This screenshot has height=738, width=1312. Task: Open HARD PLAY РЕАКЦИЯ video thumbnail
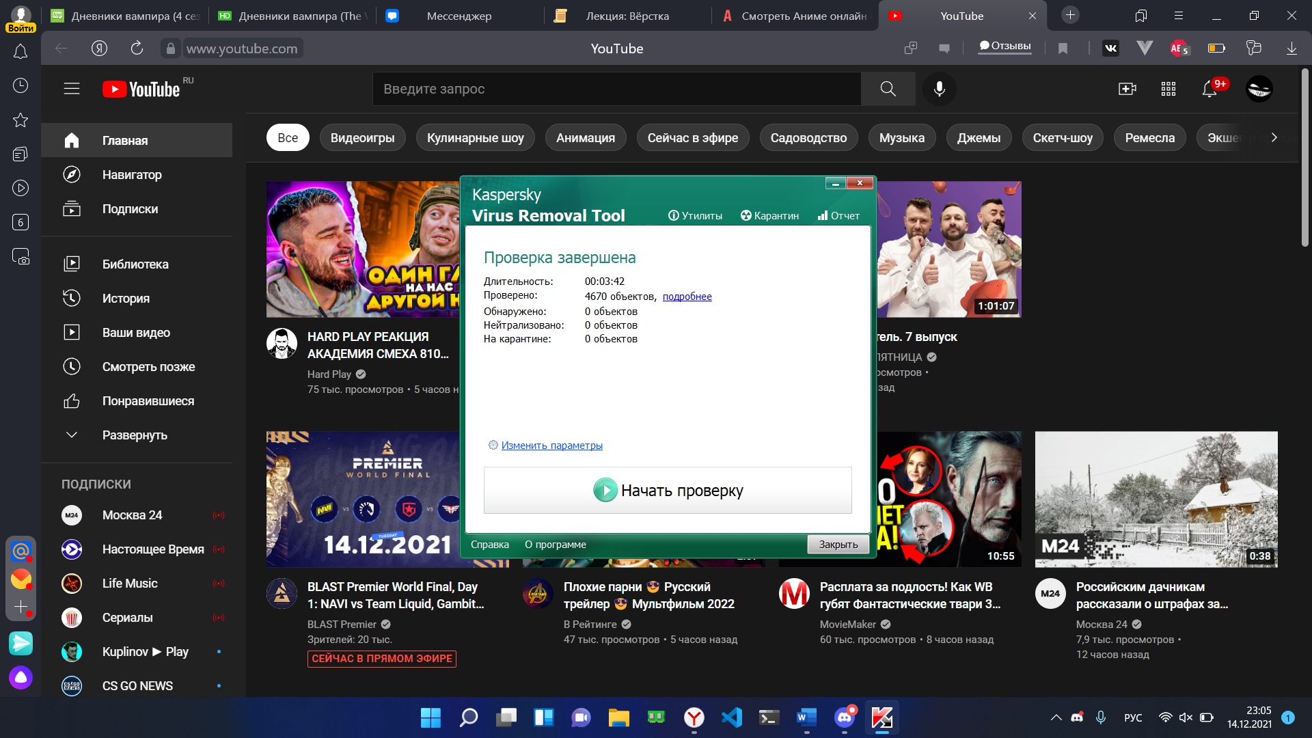click(x=363, y=249)
